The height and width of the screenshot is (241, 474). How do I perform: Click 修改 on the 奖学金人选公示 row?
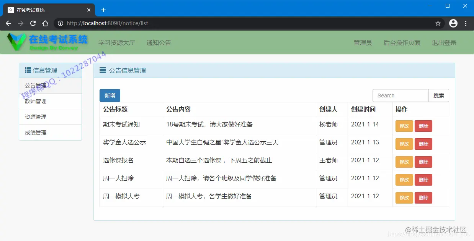(x=404, y=144)
